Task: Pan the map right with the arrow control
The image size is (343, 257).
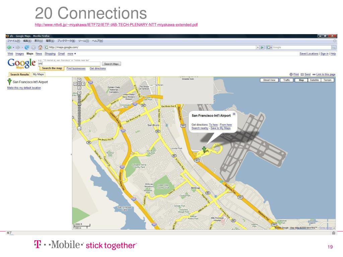Action: pyautogui.click(x=83, y=84)
